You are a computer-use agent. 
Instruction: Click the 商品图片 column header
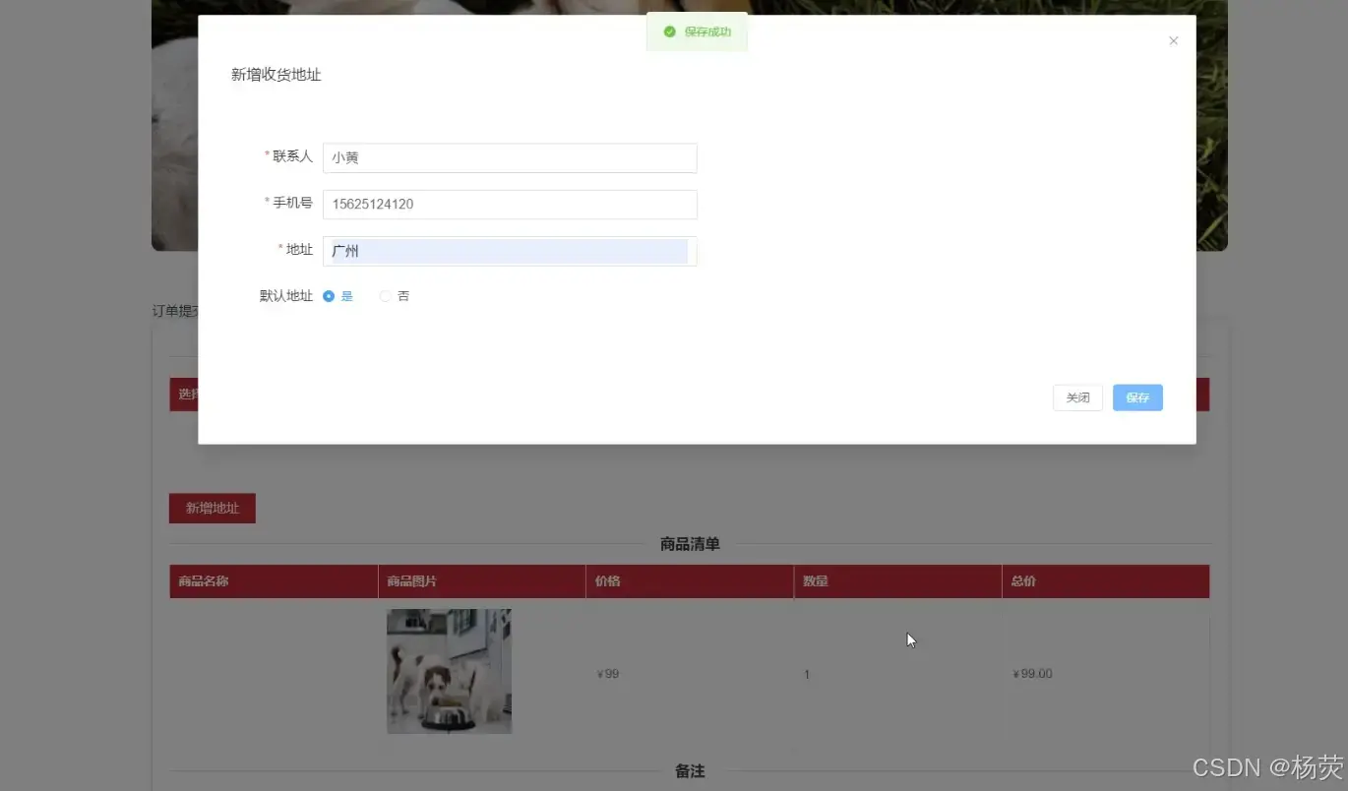point(482,581)
